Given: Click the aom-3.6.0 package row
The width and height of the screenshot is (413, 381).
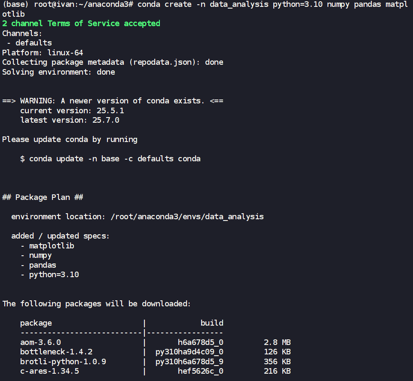Looking at the screenshot, I should [40, 342].
